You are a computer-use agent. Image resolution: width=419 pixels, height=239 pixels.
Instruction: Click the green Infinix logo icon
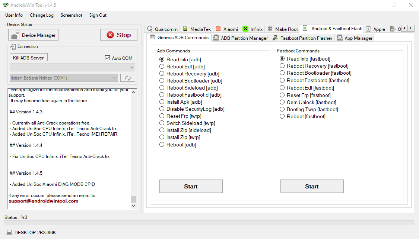pyautogui.click(x=245, y=29)
